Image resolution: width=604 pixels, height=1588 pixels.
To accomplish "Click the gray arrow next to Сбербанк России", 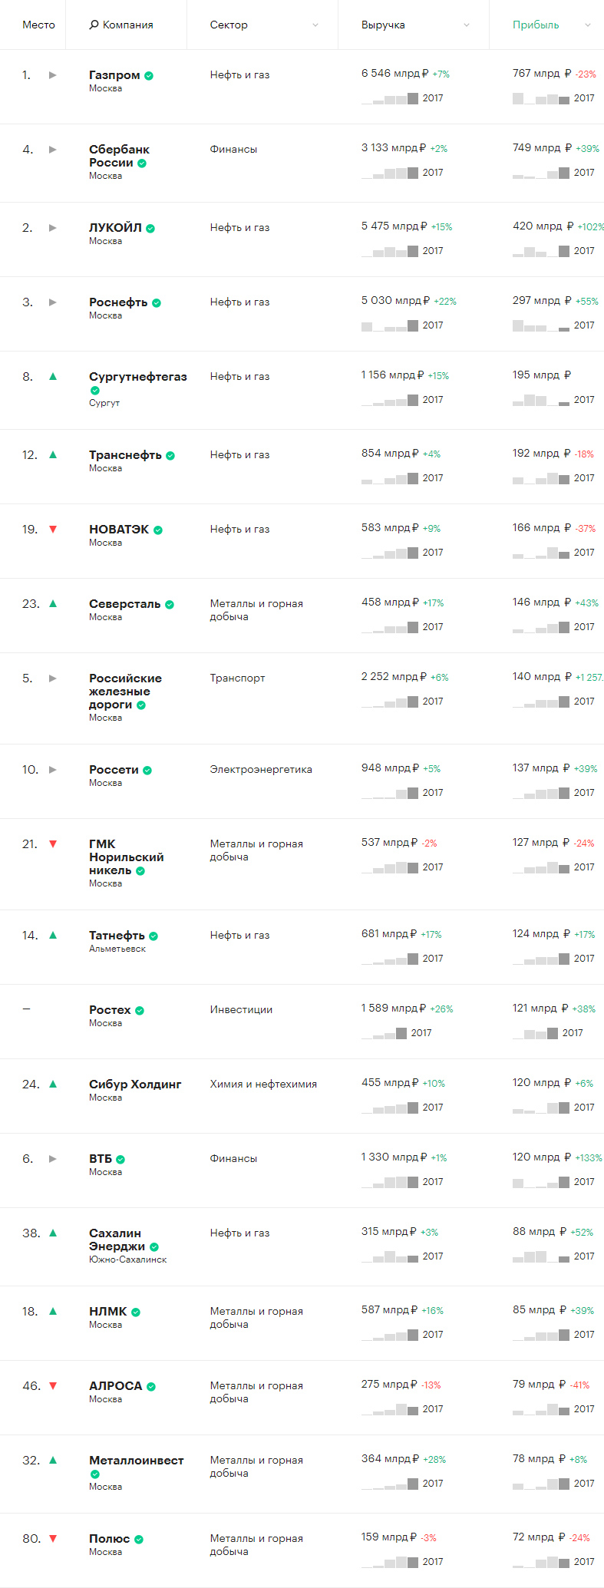I will [x=53, y=150].
